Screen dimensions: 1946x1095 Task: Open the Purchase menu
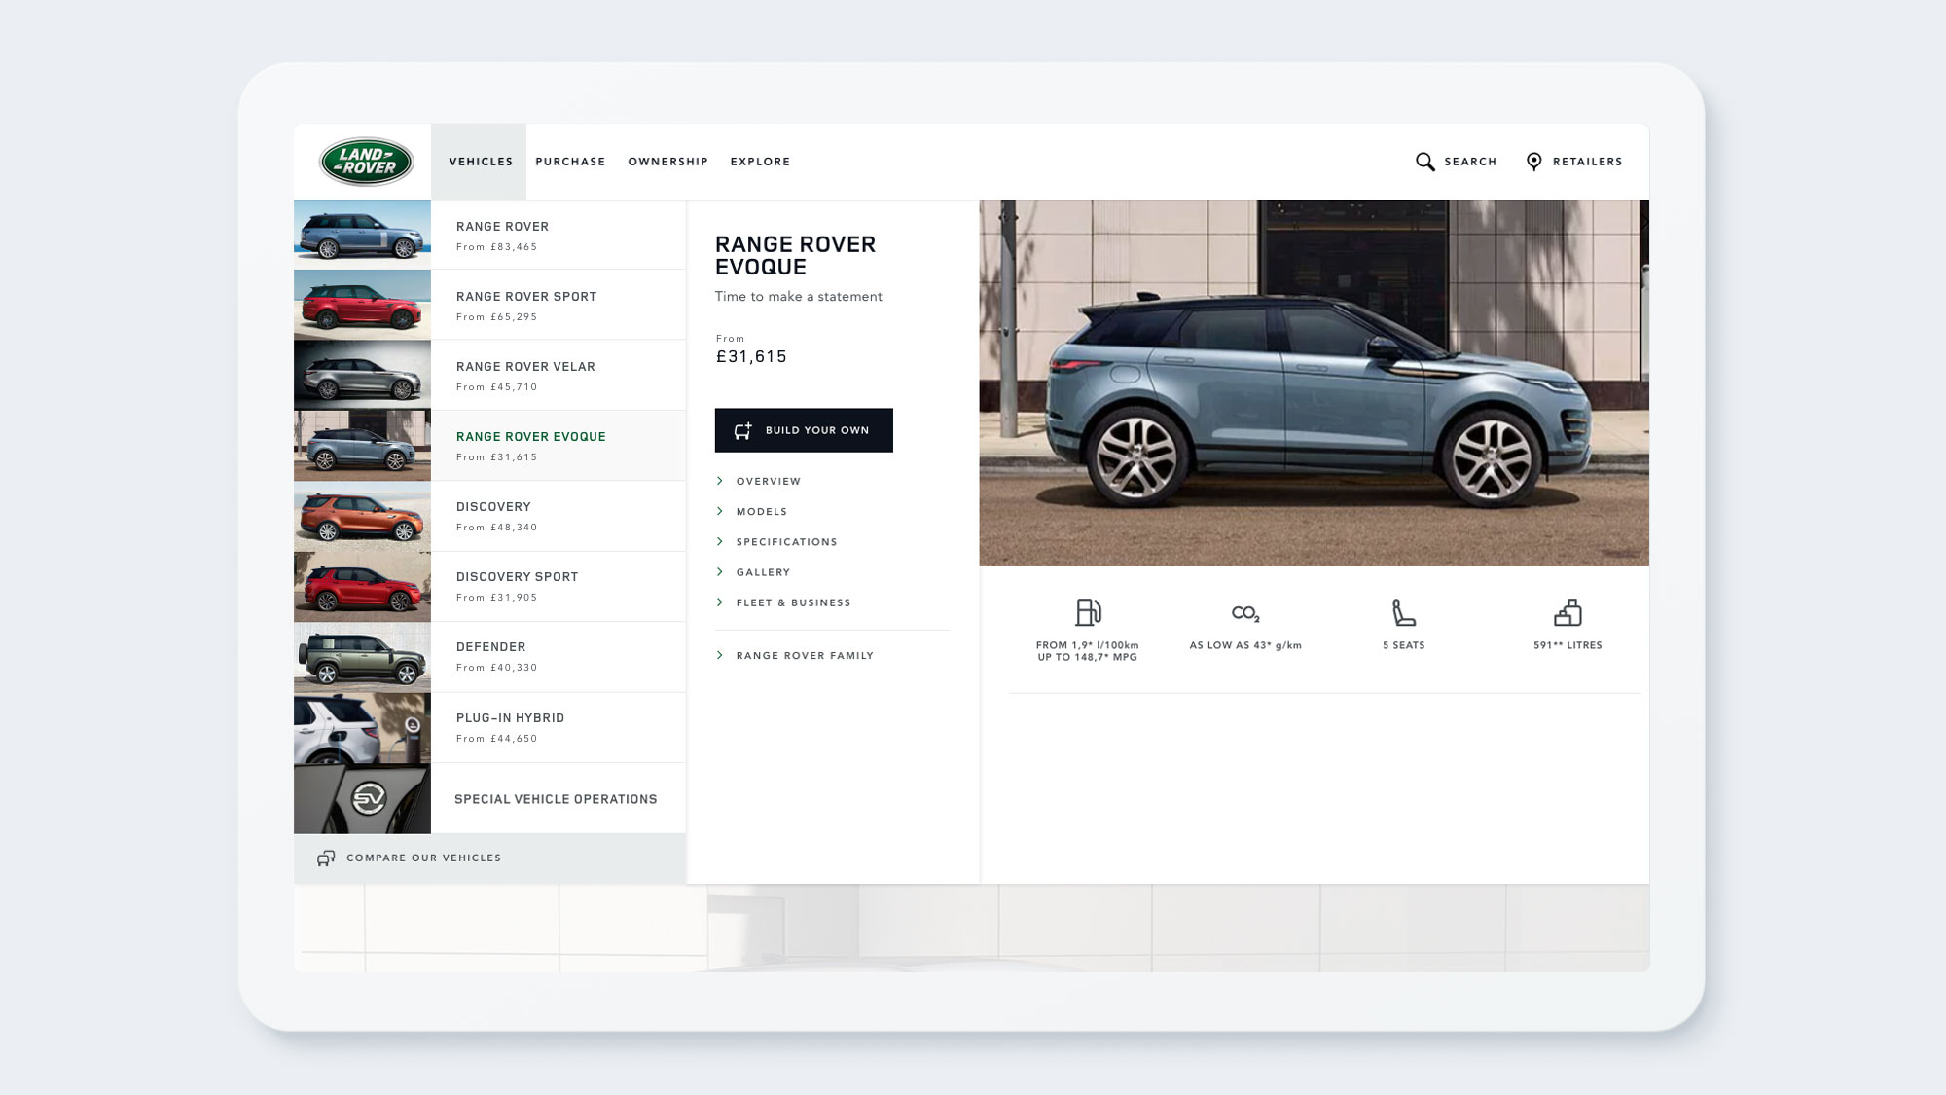click(x=570, y=162)
